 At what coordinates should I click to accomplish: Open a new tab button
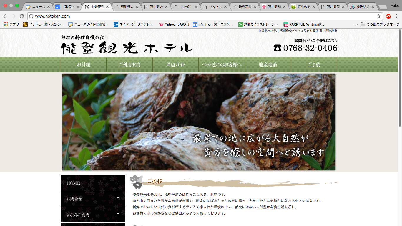[383, 7]
